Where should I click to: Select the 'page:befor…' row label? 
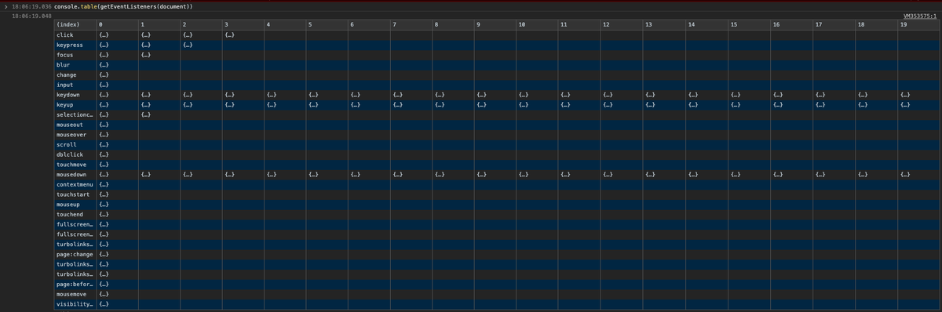75,284
